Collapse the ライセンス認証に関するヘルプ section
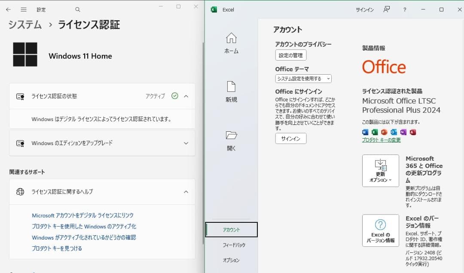The width and height of the screenshot is (464, 273). click(186, 192)
